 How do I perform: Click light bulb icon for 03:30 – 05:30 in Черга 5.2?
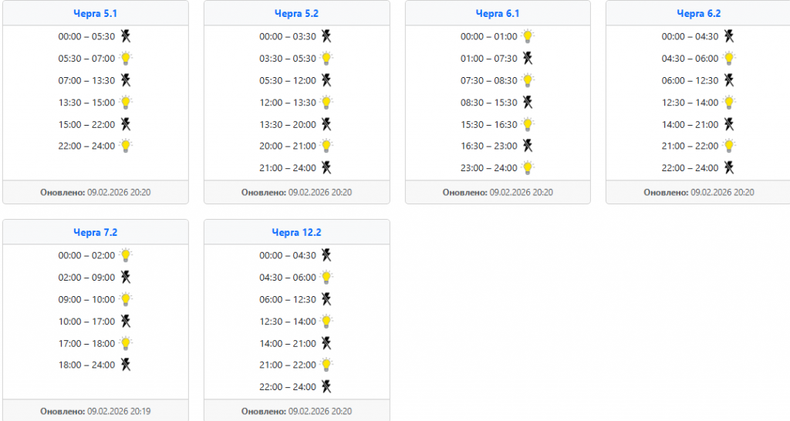327,58
